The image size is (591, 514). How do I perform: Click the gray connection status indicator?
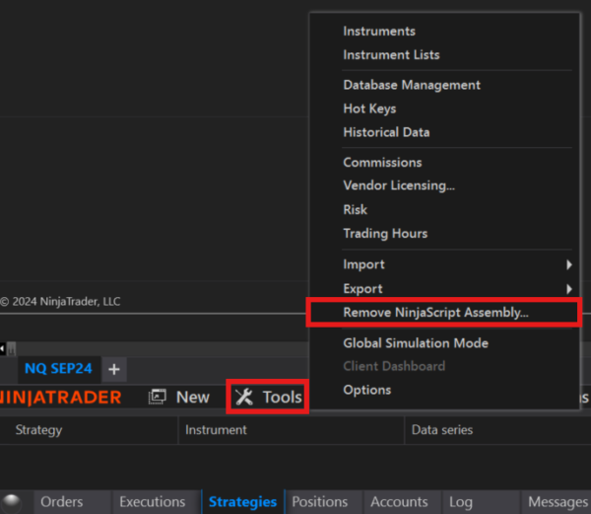click(x=12, y=502)
